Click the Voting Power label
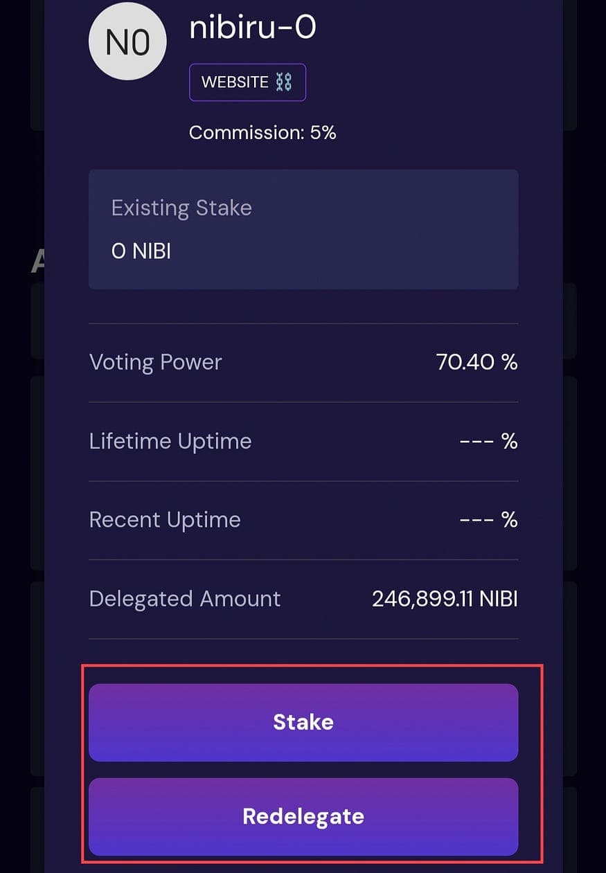Screen dimensions: 606x873 (156, 362)
